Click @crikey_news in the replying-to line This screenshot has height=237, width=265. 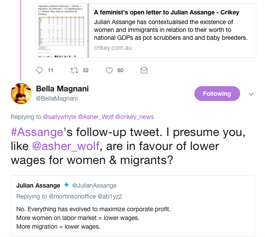pyautogui.click(x=134, y=117)
